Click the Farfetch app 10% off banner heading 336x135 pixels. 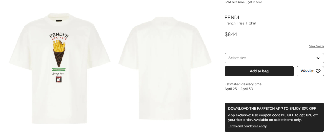point(272,109)
